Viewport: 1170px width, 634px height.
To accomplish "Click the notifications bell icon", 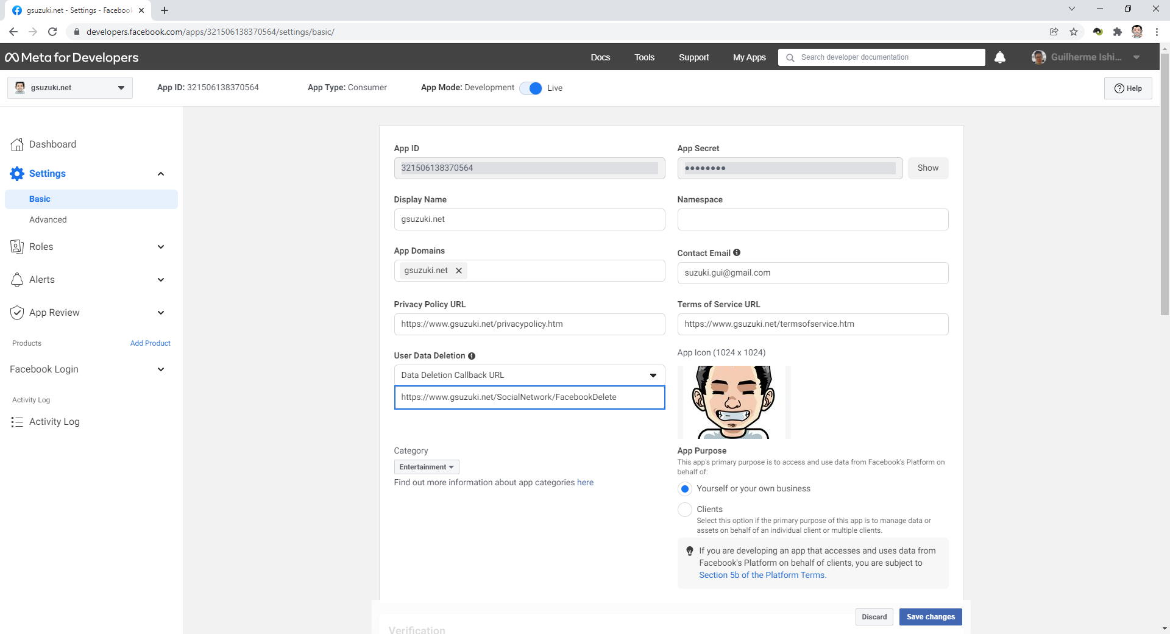I will [999, 57].
